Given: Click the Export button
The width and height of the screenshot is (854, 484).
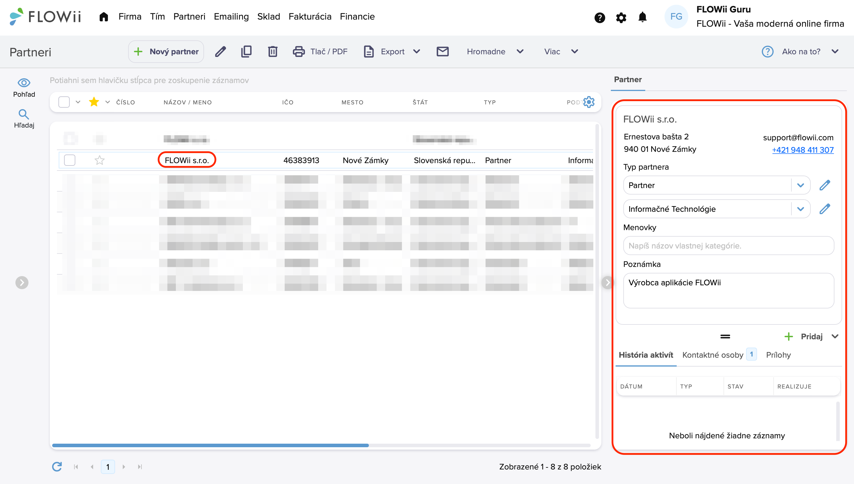Looking at the screenshot, I should [384, 52].
